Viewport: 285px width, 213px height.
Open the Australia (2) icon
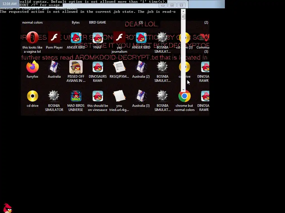tap(141, 67)
